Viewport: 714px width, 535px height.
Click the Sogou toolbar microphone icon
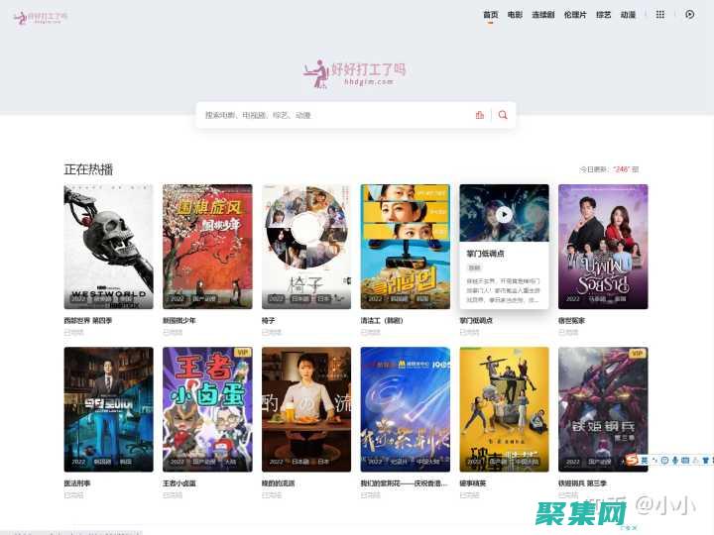click(x=675, y=461)
